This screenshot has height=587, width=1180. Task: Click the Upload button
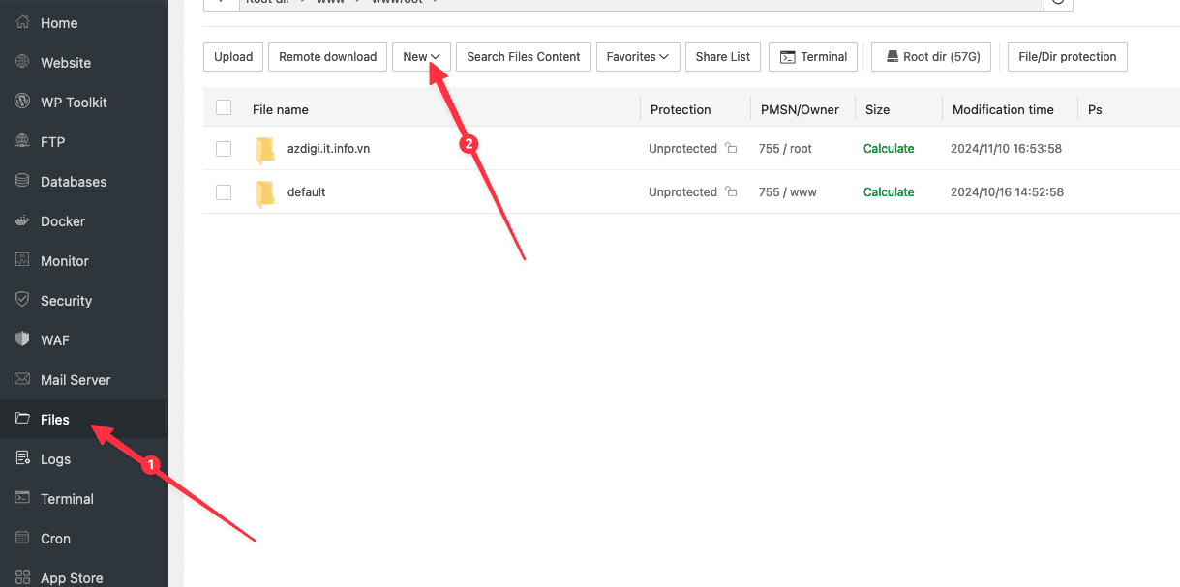click(233, 57)
